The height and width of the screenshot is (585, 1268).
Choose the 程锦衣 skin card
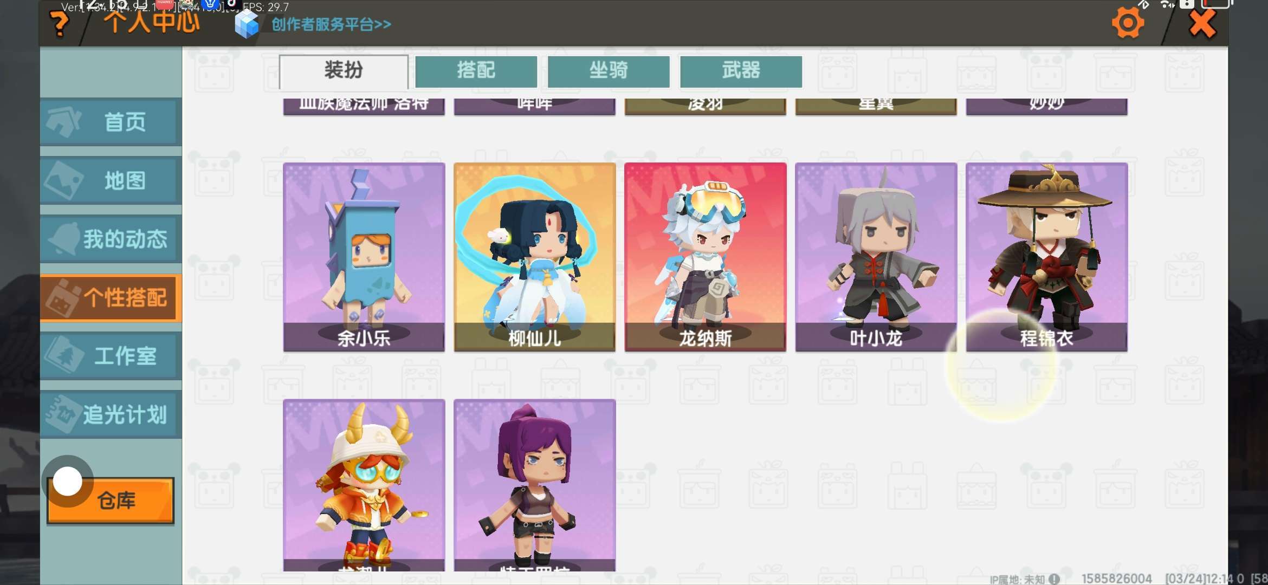point(1047,257)
